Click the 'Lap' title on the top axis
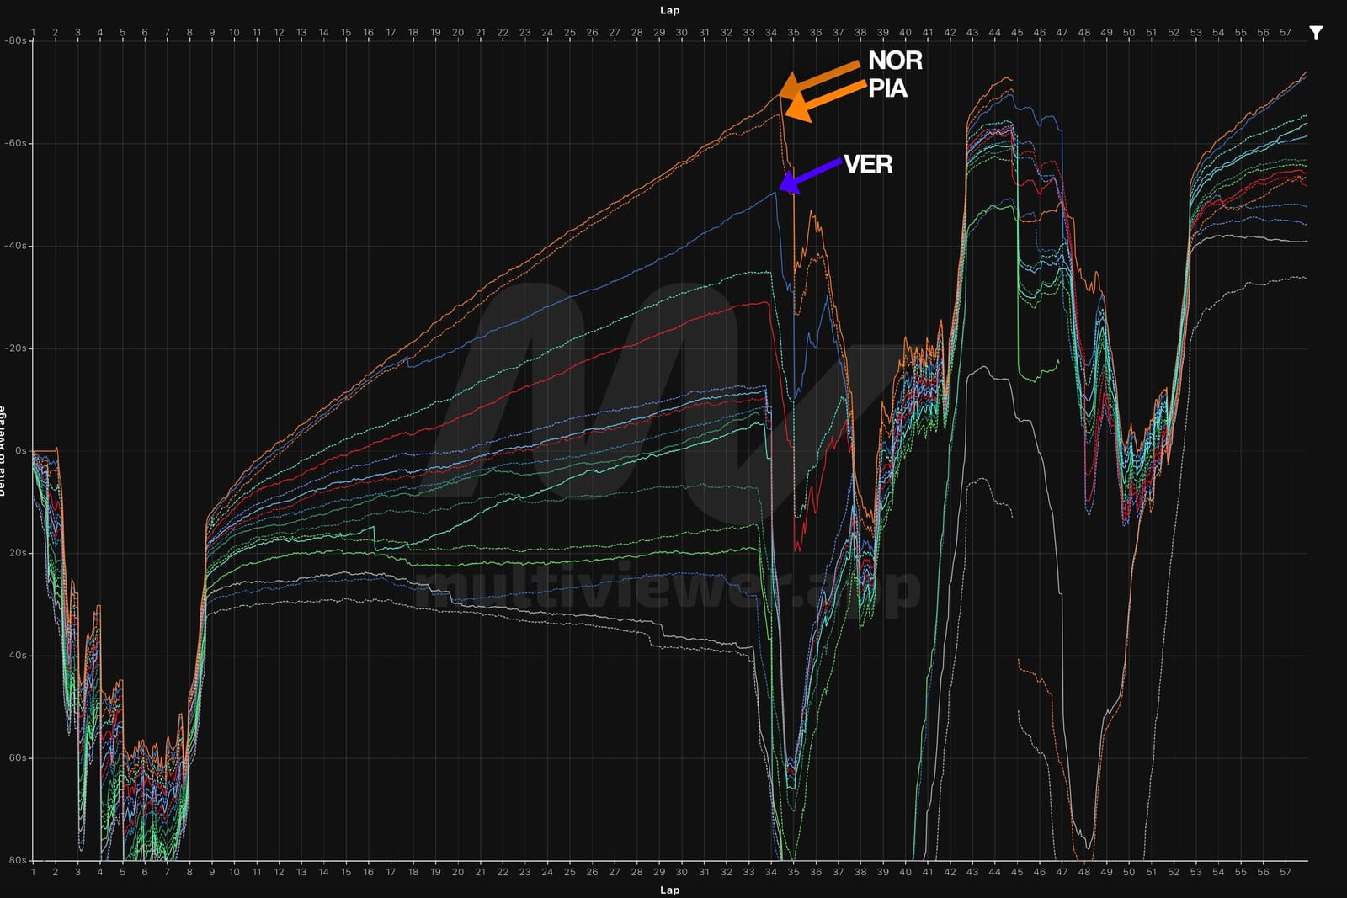 670,10
